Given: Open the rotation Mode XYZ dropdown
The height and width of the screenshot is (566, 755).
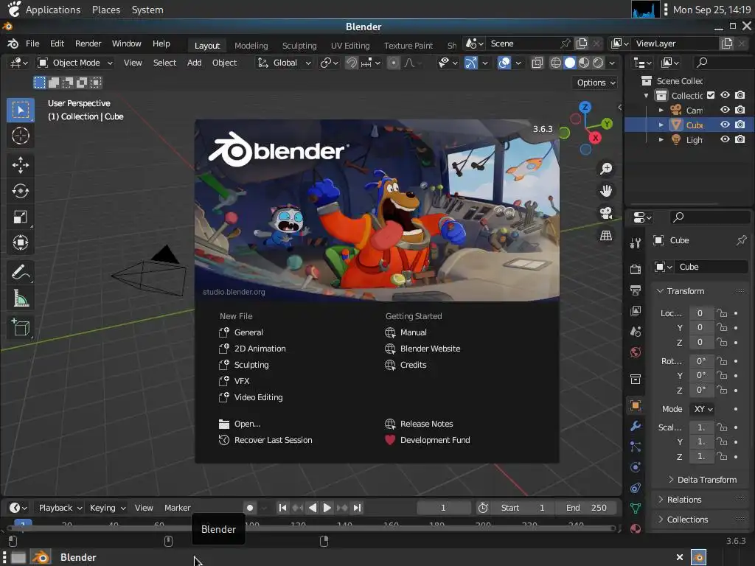Looking at the screenshot, I should tap(703, 409).
